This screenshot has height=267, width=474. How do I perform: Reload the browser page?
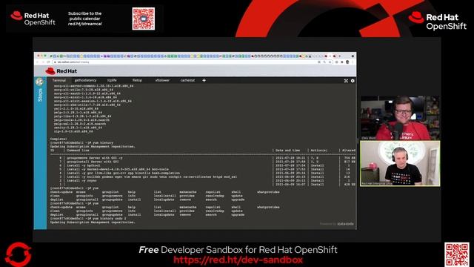click(x=48, y=62)
